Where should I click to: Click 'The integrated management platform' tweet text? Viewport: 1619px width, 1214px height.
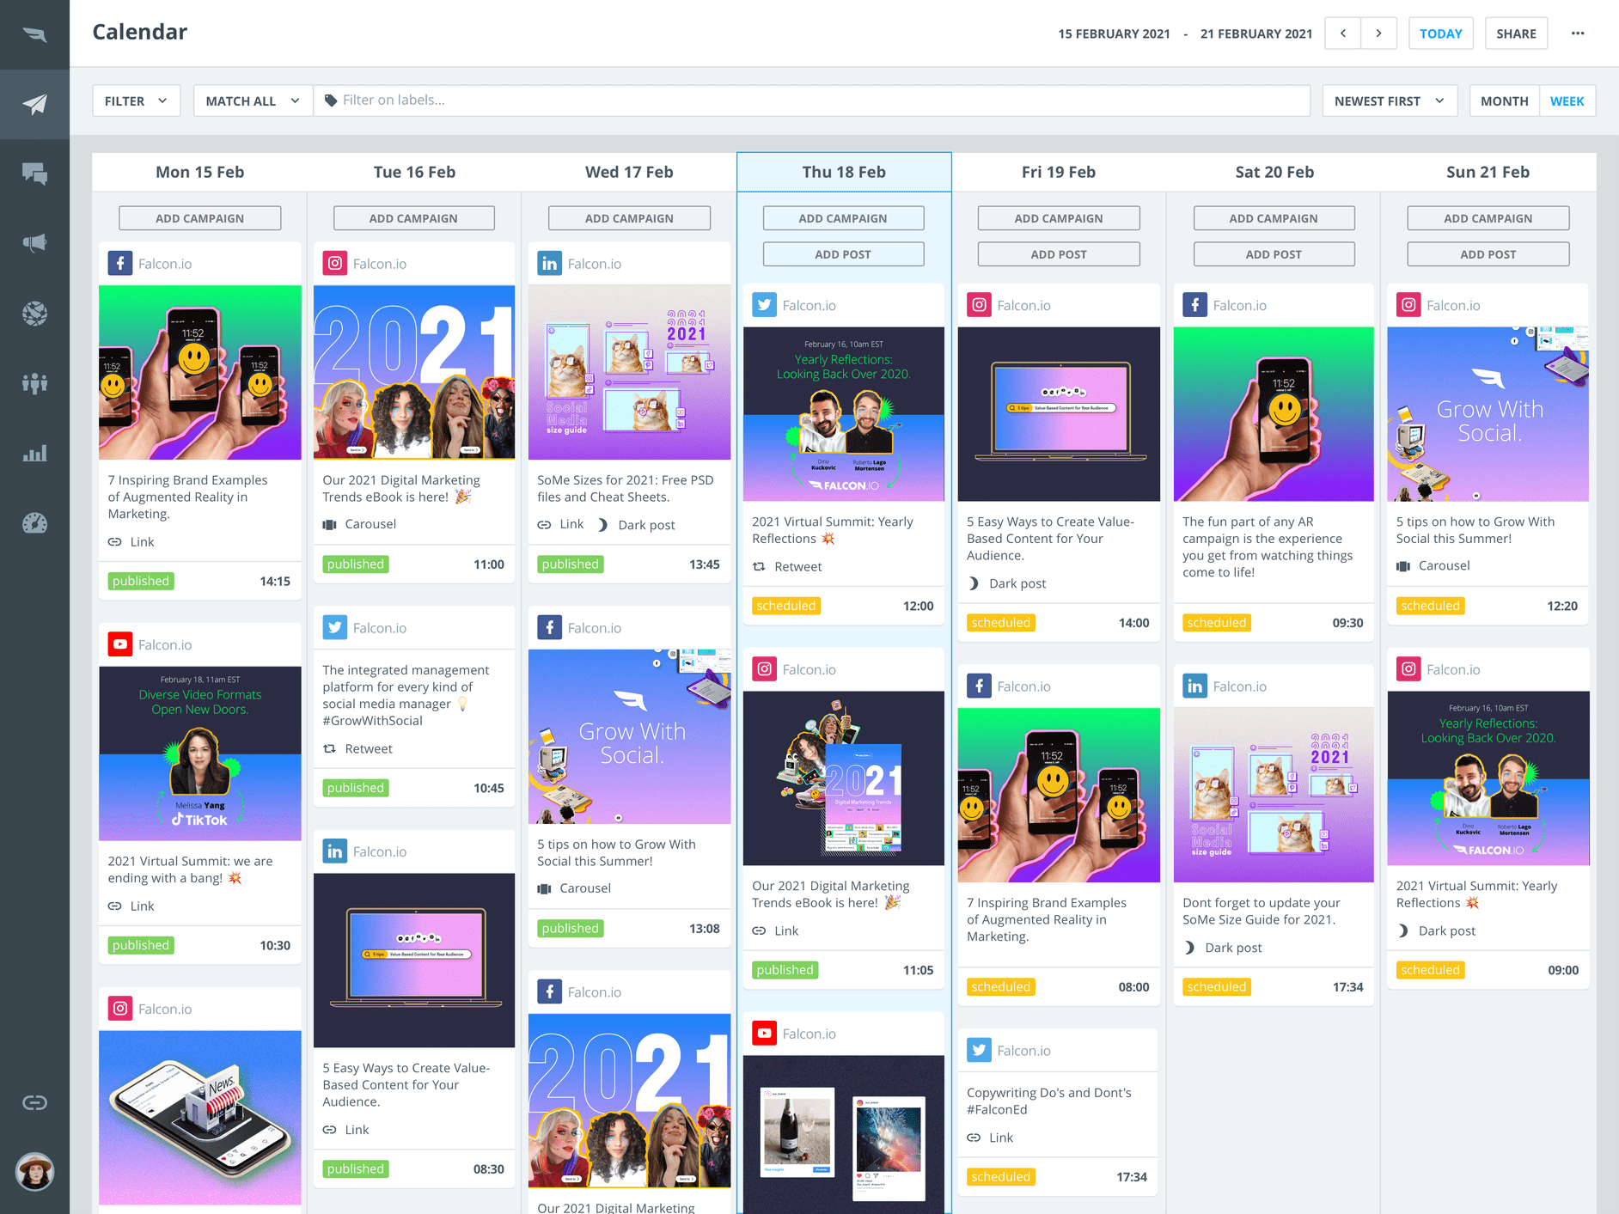(x=406, y=695)
